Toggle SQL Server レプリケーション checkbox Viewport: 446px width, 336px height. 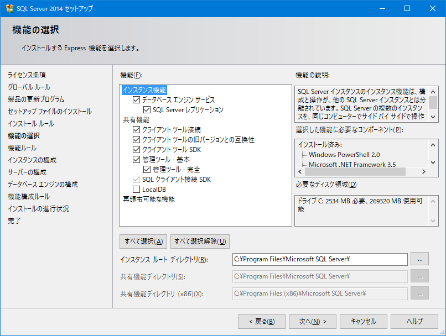tap(147, 109)
